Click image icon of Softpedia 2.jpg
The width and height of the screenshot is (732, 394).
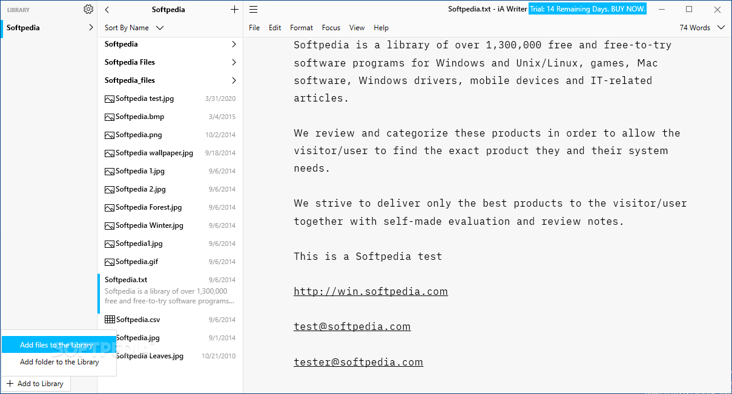point(110,189)
